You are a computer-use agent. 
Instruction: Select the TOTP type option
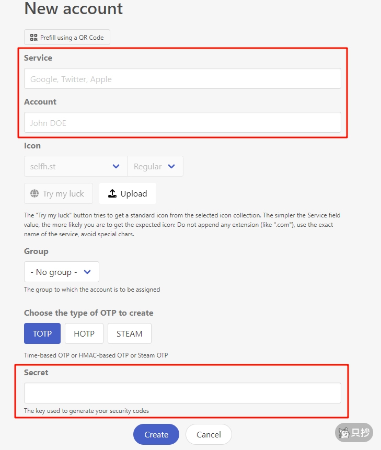pos(42,333)
